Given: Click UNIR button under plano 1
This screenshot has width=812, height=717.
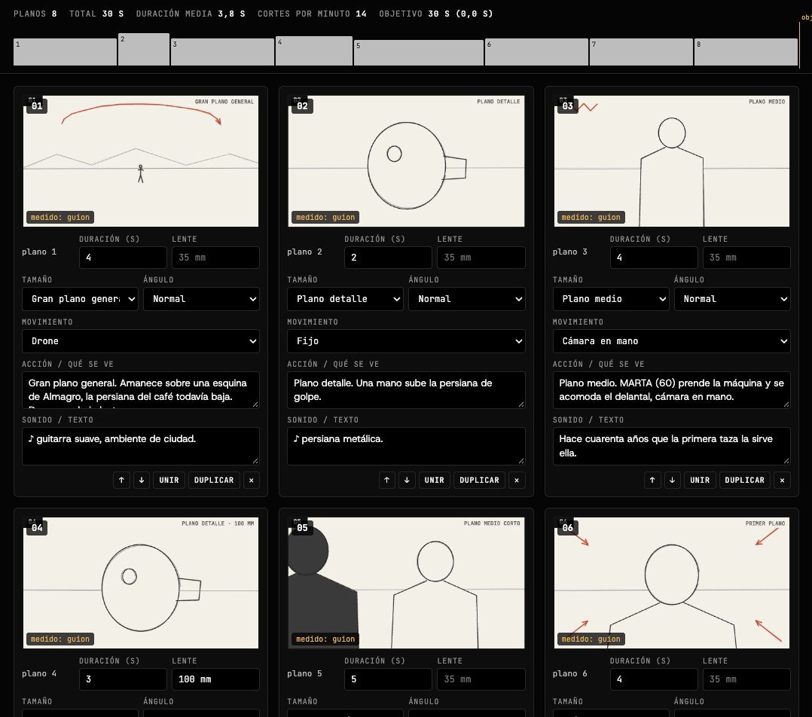Looking at the screenshot, I should (169, 480).
